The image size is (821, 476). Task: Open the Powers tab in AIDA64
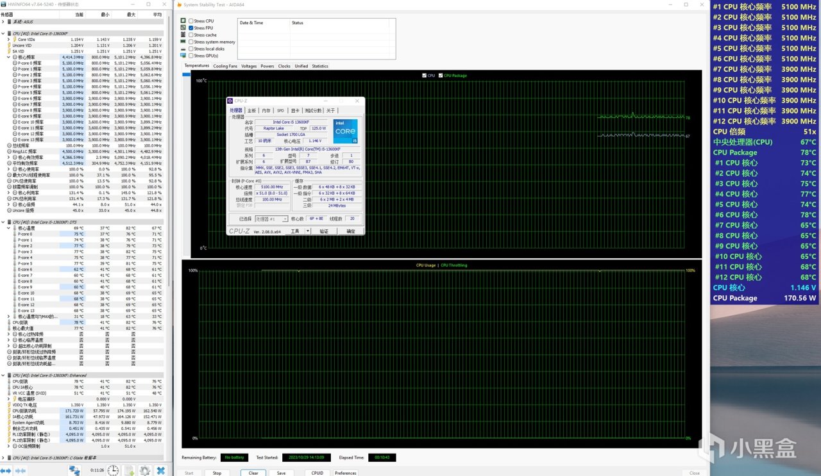pos(267,66)
